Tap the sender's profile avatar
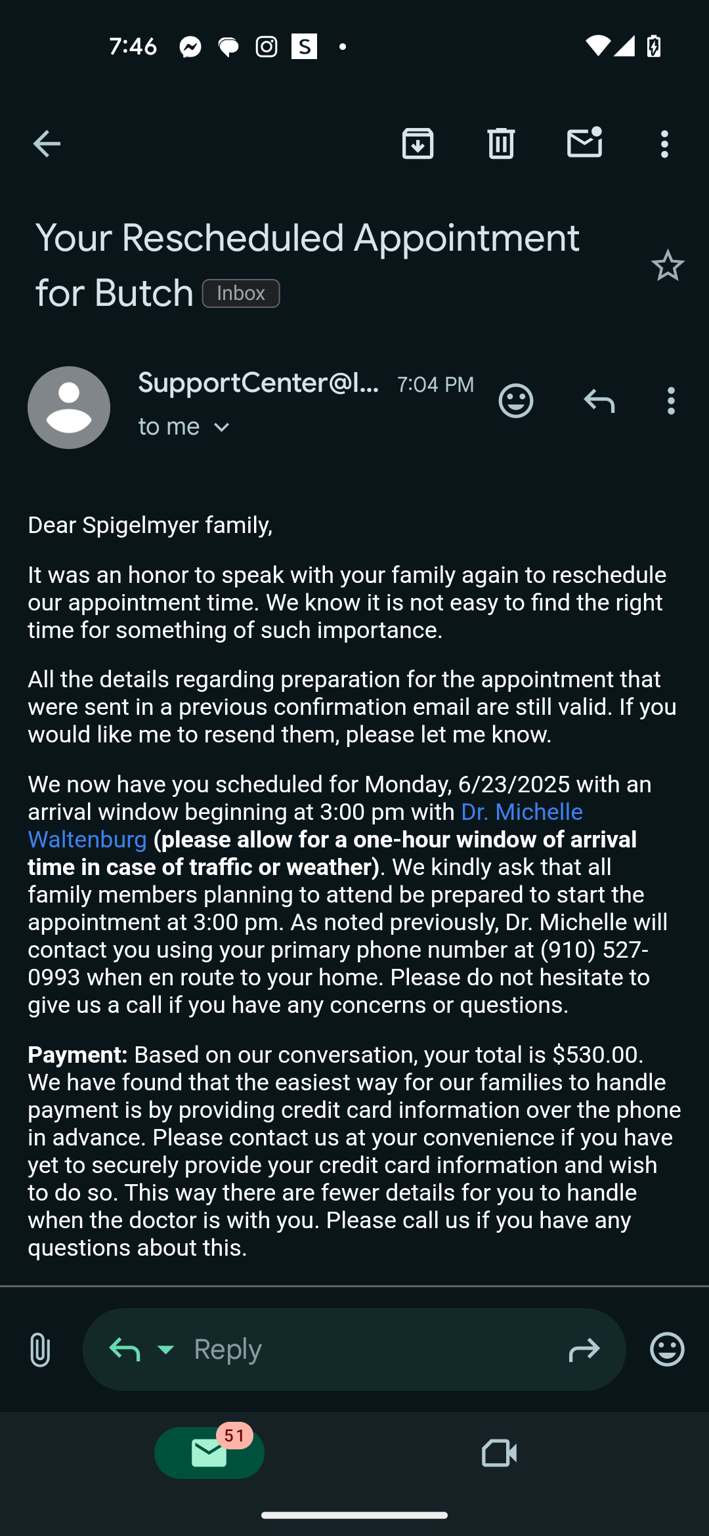This screenshot has width=709, height=1536. (x=69, y=408)
